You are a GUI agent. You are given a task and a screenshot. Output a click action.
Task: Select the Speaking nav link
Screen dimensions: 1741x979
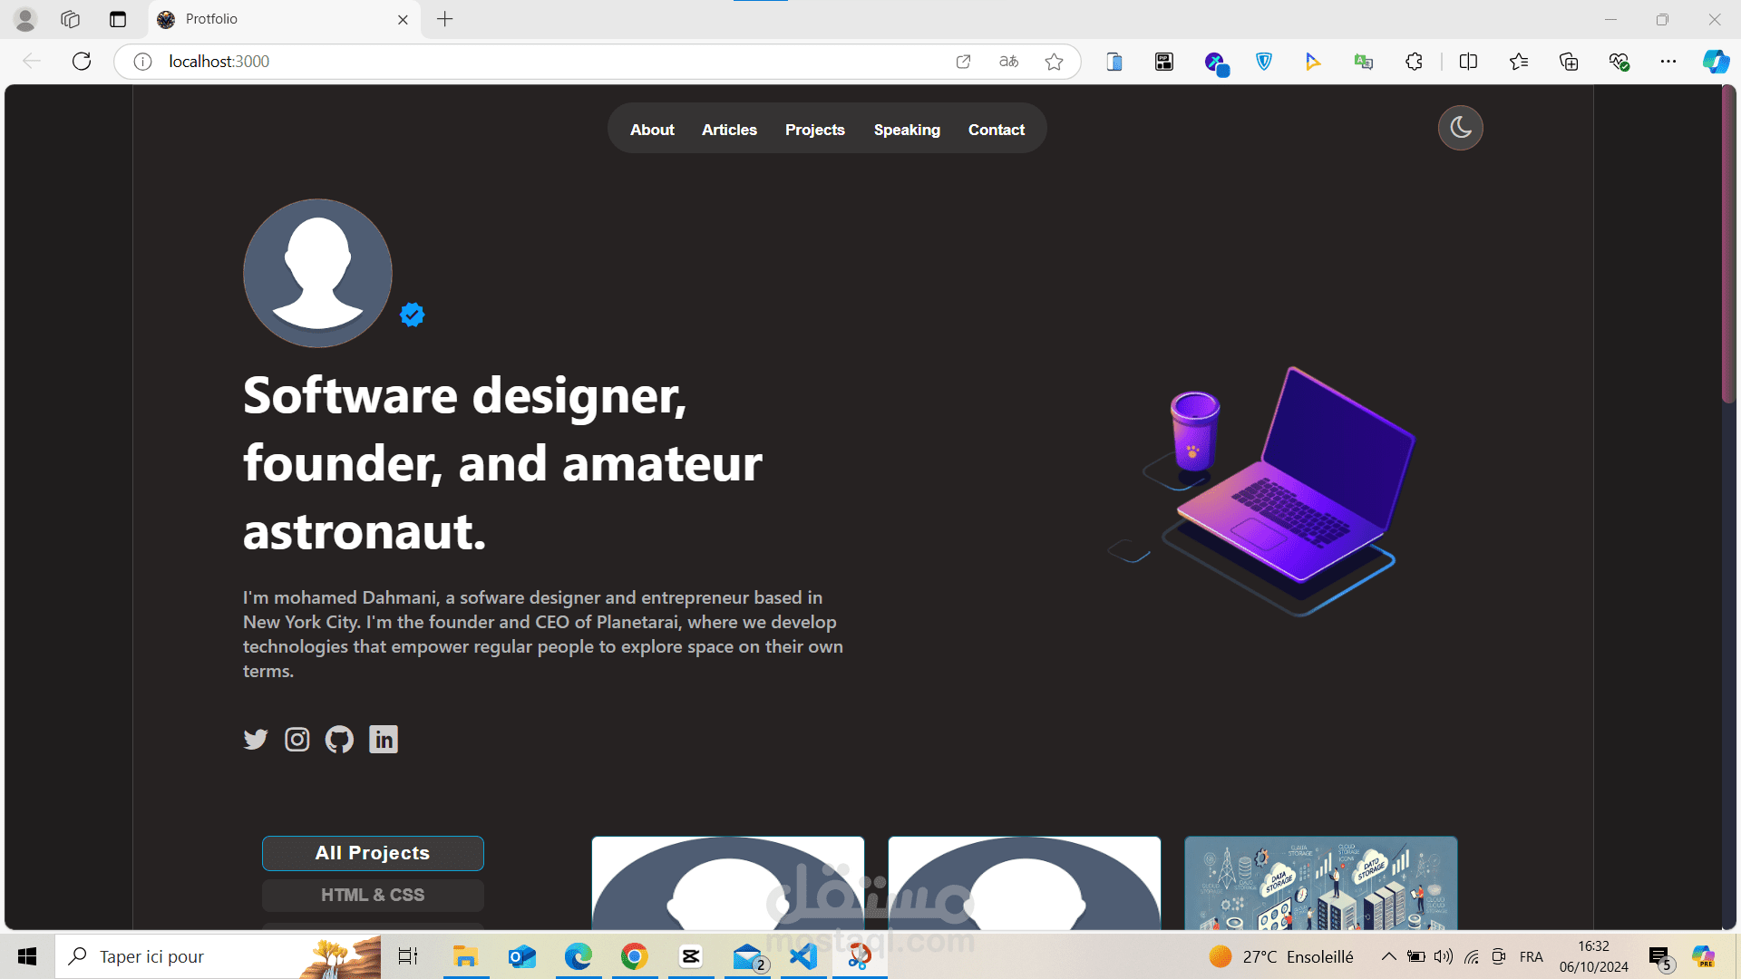tap(907, 130)
